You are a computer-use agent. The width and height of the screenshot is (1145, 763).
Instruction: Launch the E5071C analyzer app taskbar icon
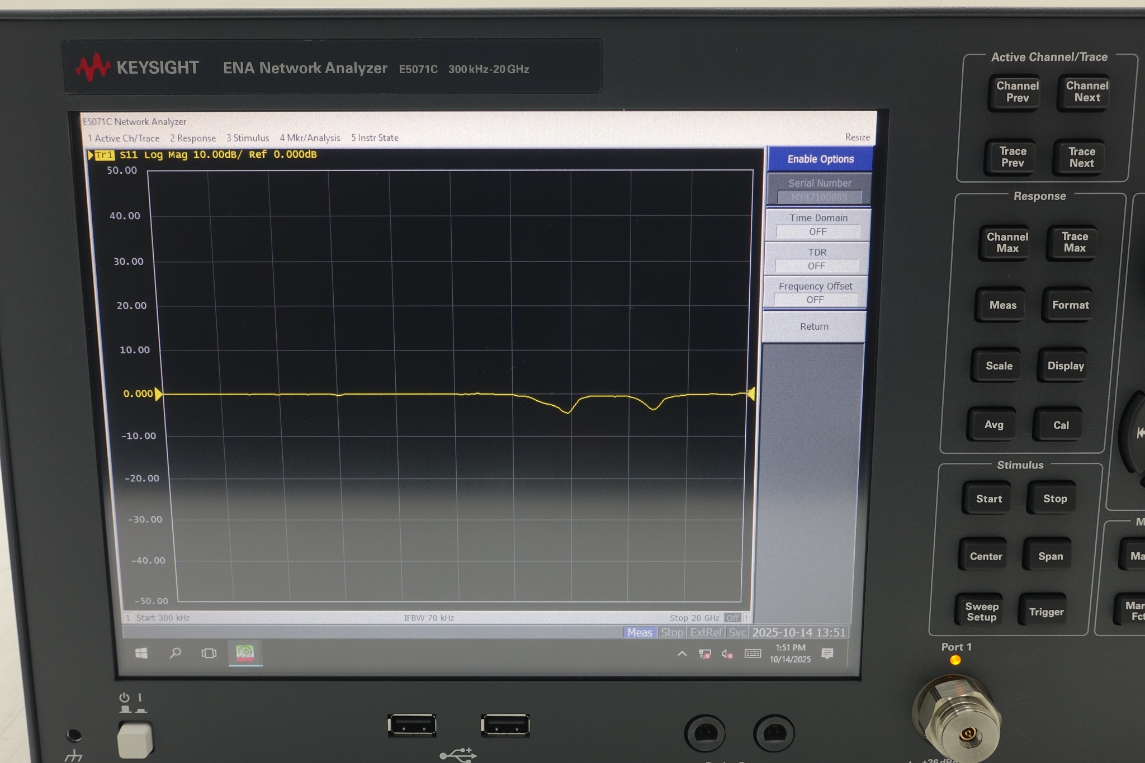[245, 653]
